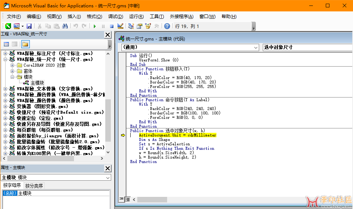Viewport: 353px width, 209px height.
Task: Select 每页群组 project in tree
Action: tap(45, 130)
